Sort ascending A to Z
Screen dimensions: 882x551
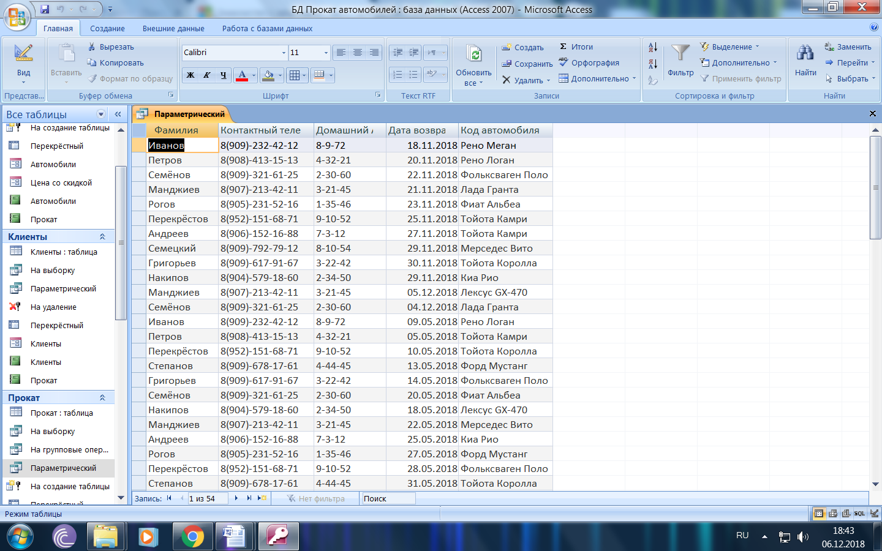[x=653, y=47]
